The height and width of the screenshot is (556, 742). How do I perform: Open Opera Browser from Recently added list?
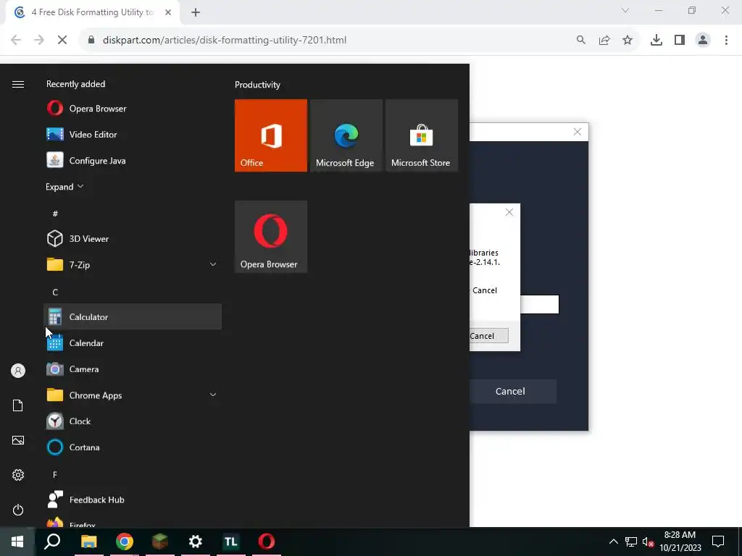point(133,109)
